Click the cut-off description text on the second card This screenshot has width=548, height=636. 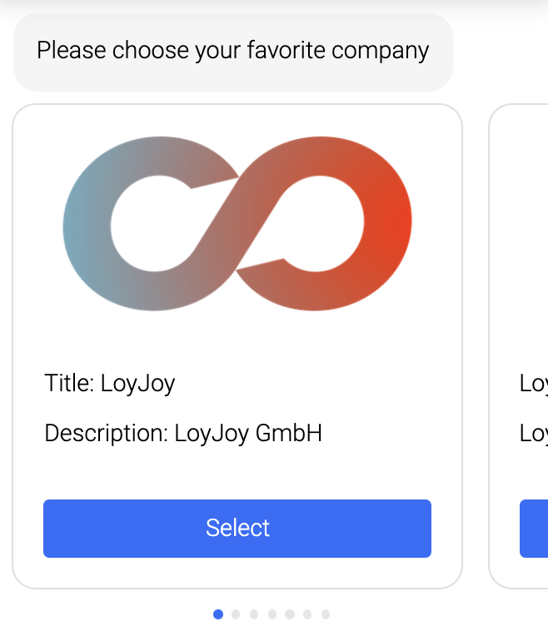[534, 433]
